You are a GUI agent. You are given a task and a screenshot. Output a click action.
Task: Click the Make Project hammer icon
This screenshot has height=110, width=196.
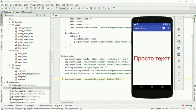click(57, 8)
